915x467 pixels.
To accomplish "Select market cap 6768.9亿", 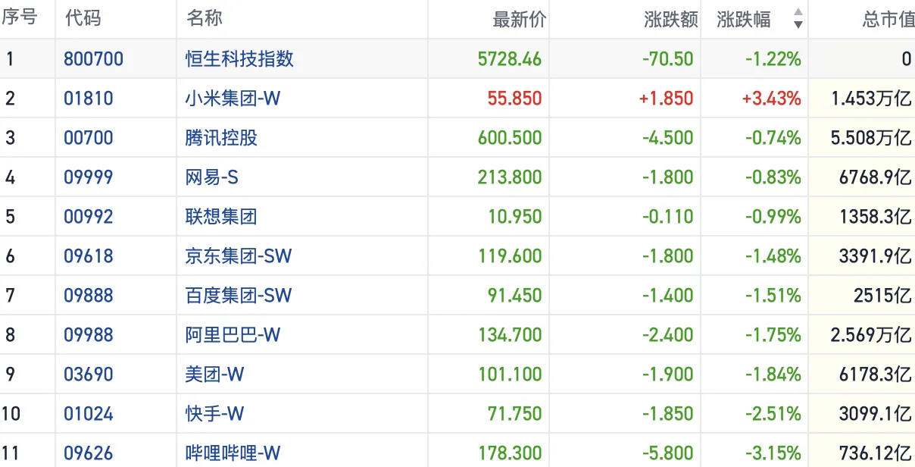I will pos(875,177).
